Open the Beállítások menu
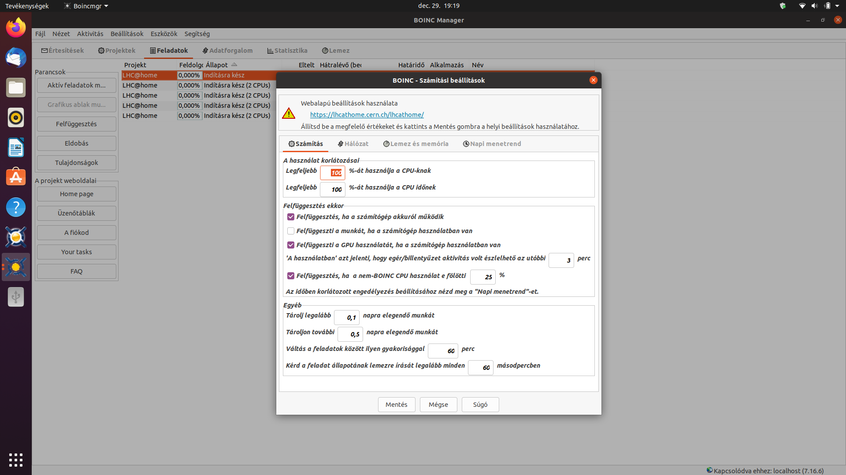The height and width of the screenshot is (475, 846). tap(127, 34)
